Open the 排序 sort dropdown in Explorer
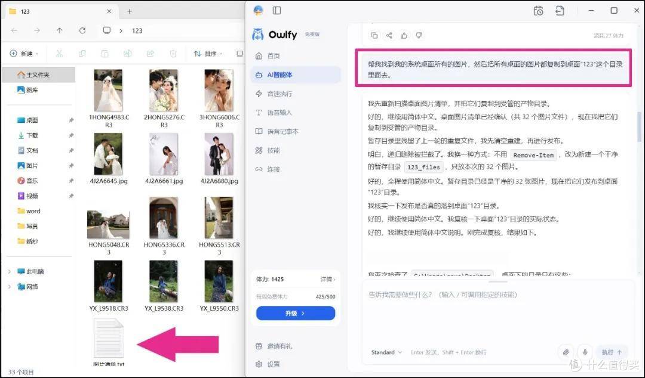 [x=208, y=54]
